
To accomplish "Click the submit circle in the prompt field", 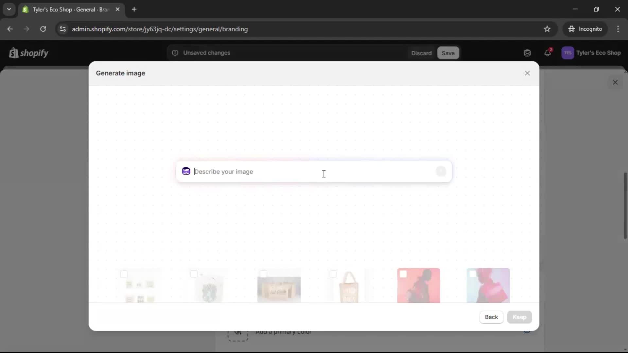I will point(441,171).
